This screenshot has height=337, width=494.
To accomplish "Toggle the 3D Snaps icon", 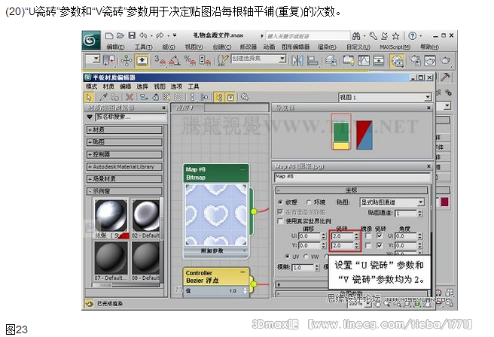I will pyautogui.click(x=160, y=60).
